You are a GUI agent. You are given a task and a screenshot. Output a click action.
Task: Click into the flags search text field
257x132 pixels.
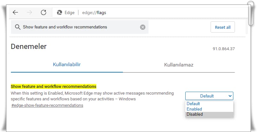tap(80, 27)
